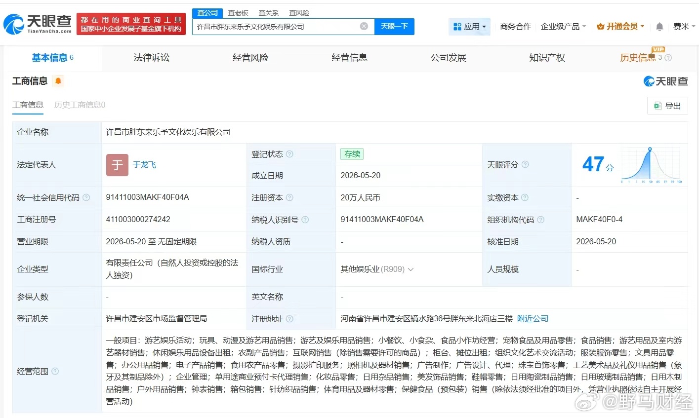Image resolution: width=699 pixels, height=418 pixels.
Task: Click the 导出 export button
Action: [667, 106]
